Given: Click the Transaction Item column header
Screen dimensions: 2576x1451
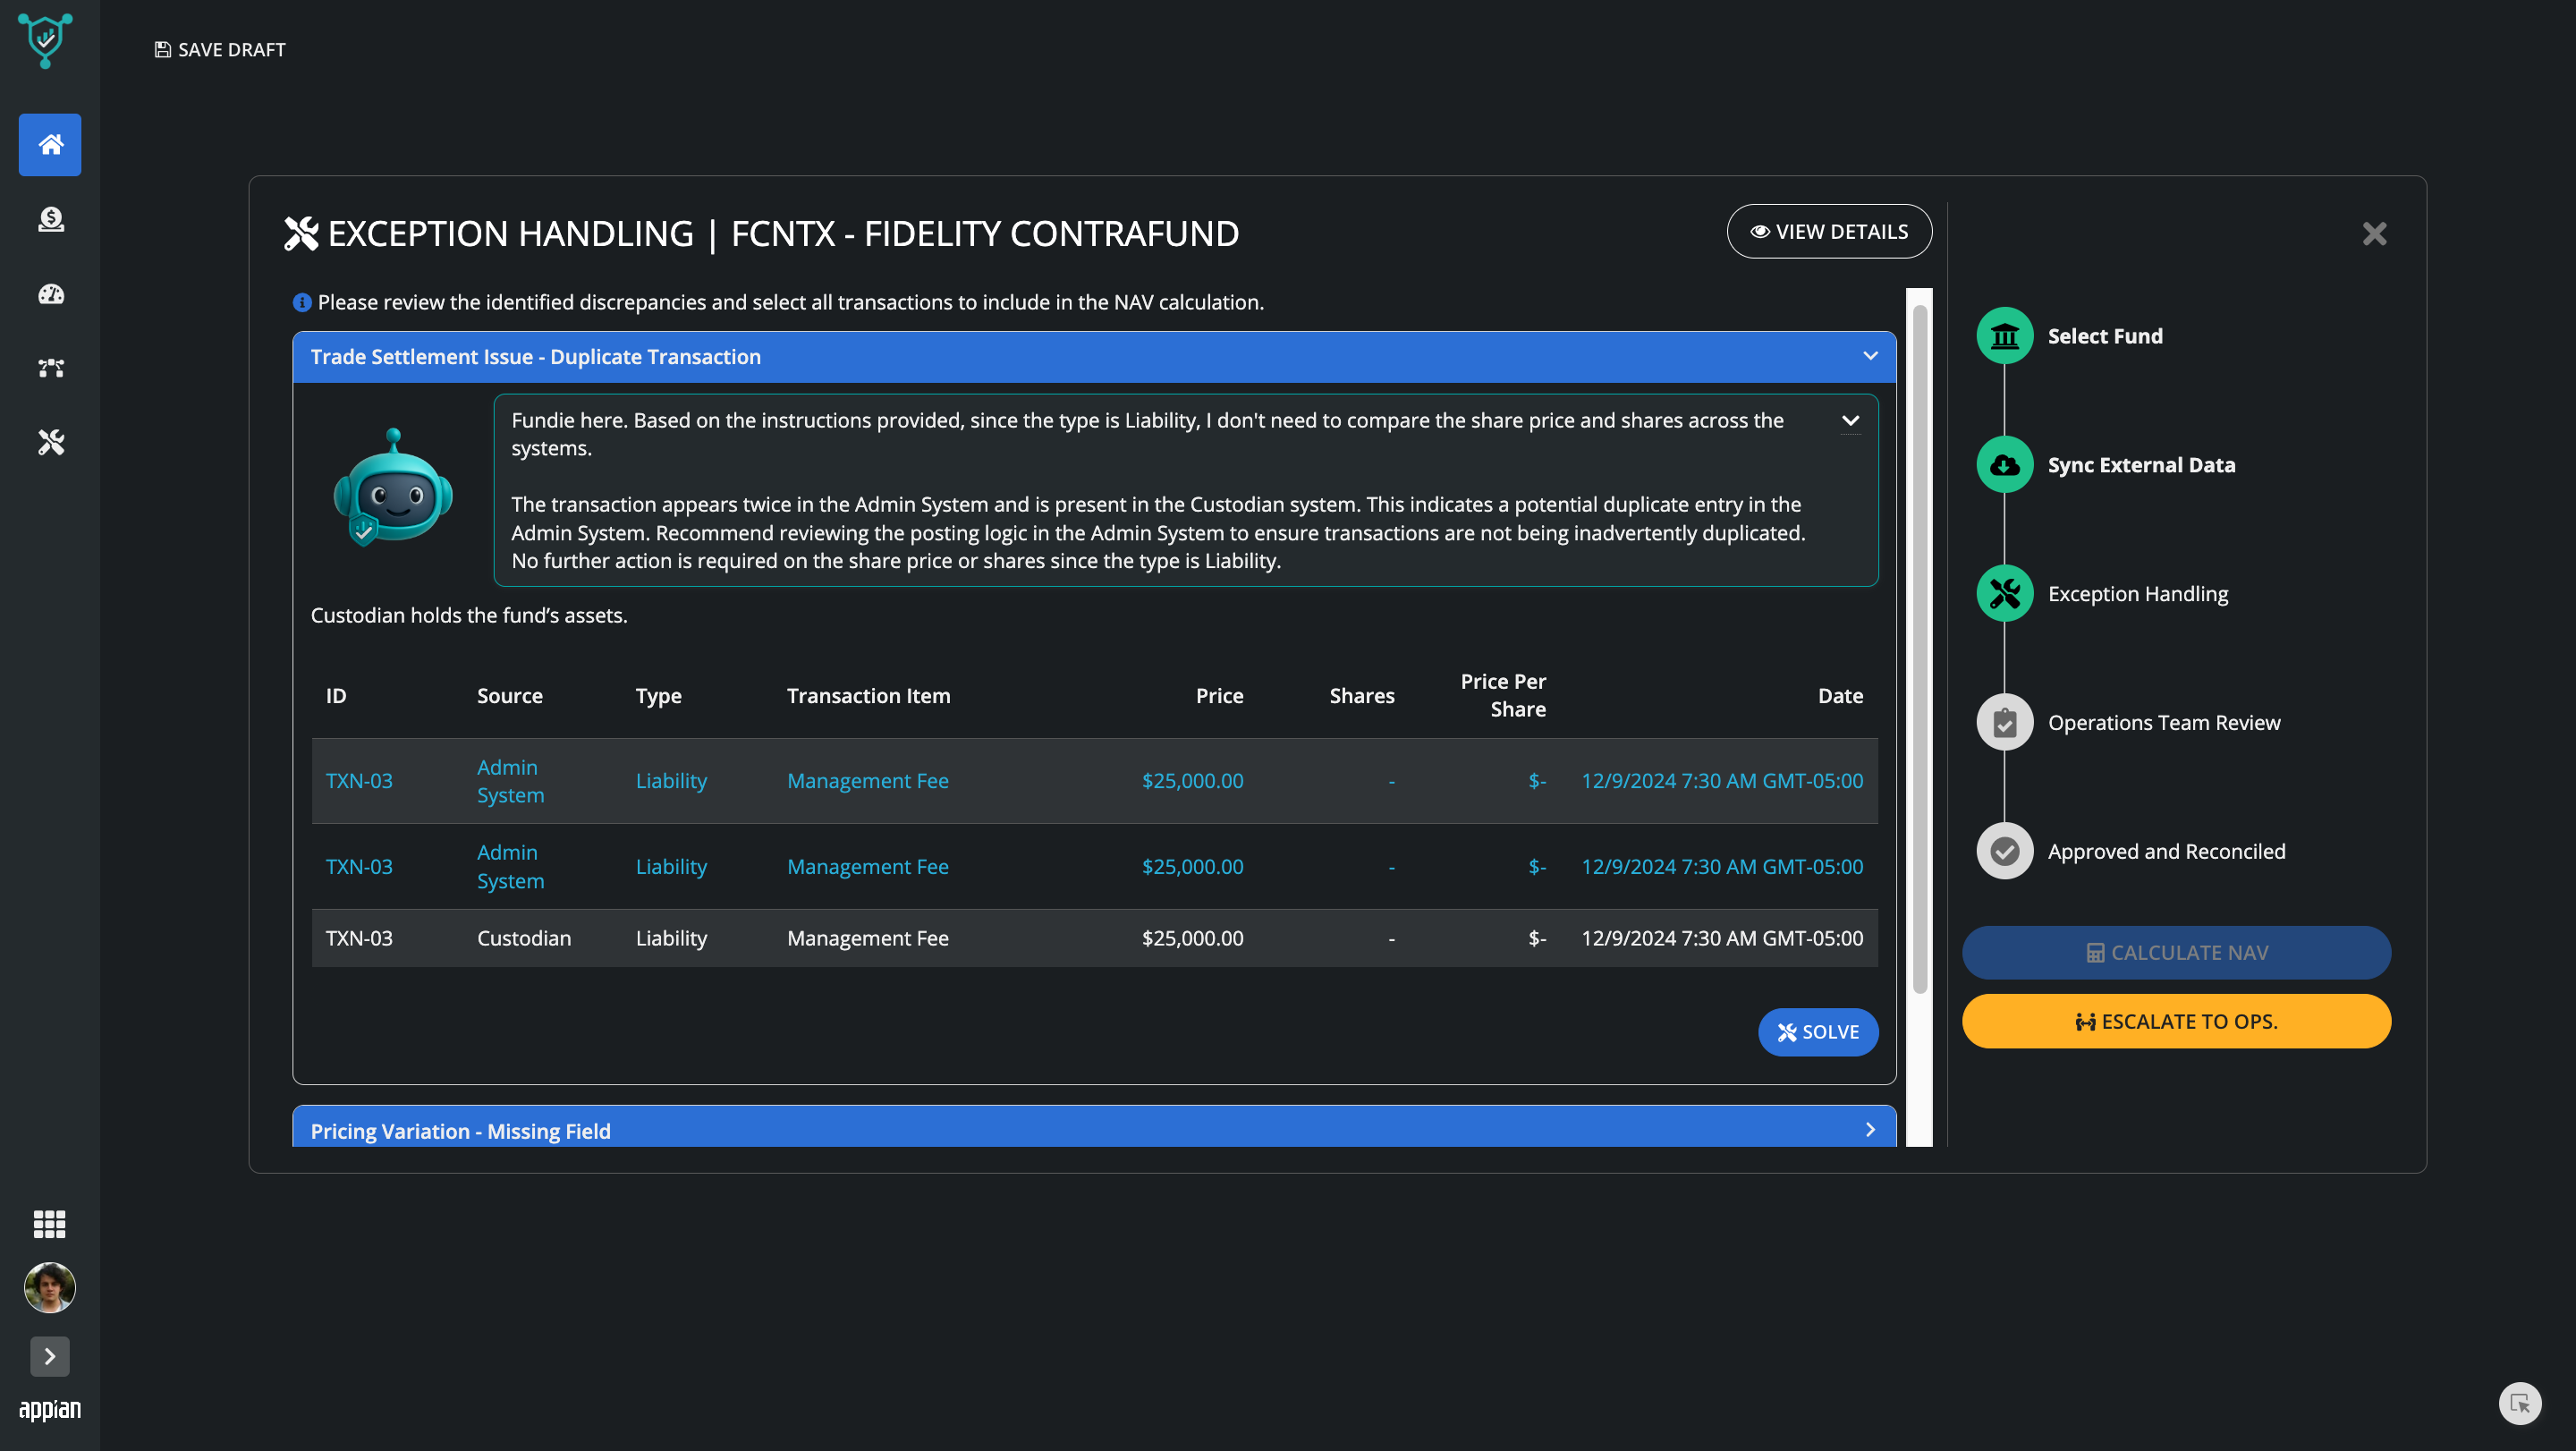Looking at the screenshot, I should (868, 696).
